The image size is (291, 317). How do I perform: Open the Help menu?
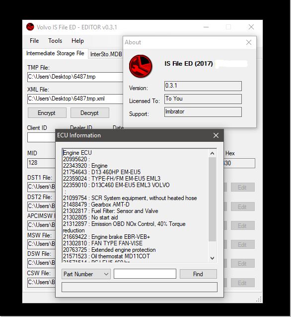pyautogui.click(x=77, y=41)
